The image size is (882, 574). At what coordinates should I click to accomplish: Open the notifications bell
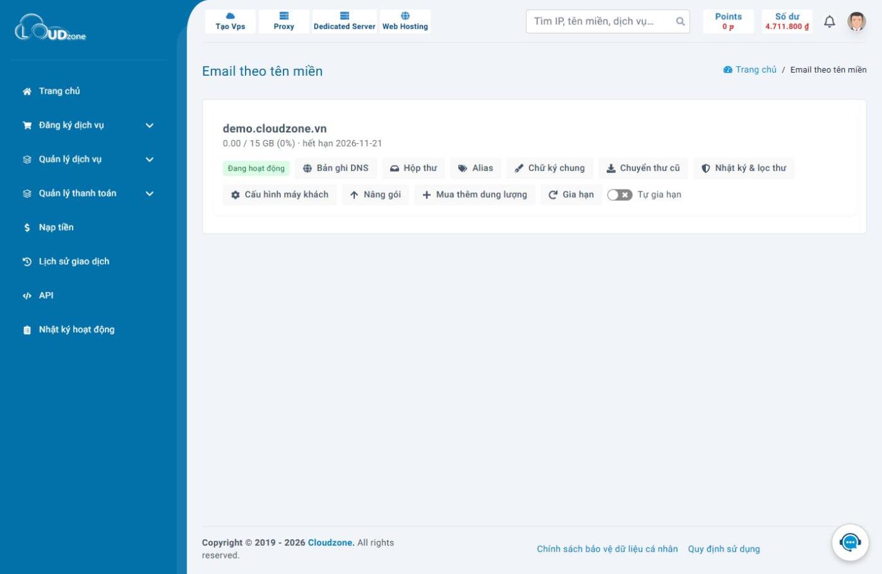tap(830, 22)
